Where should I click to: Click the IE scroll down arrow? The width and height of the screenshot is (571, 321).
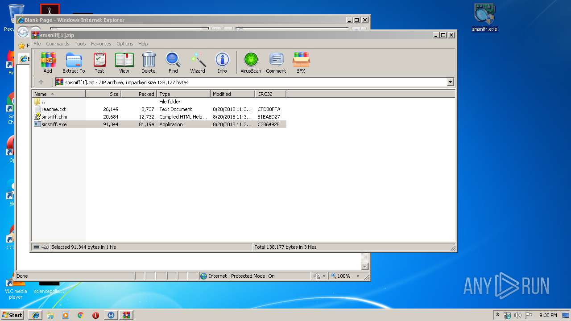point(364,267)
